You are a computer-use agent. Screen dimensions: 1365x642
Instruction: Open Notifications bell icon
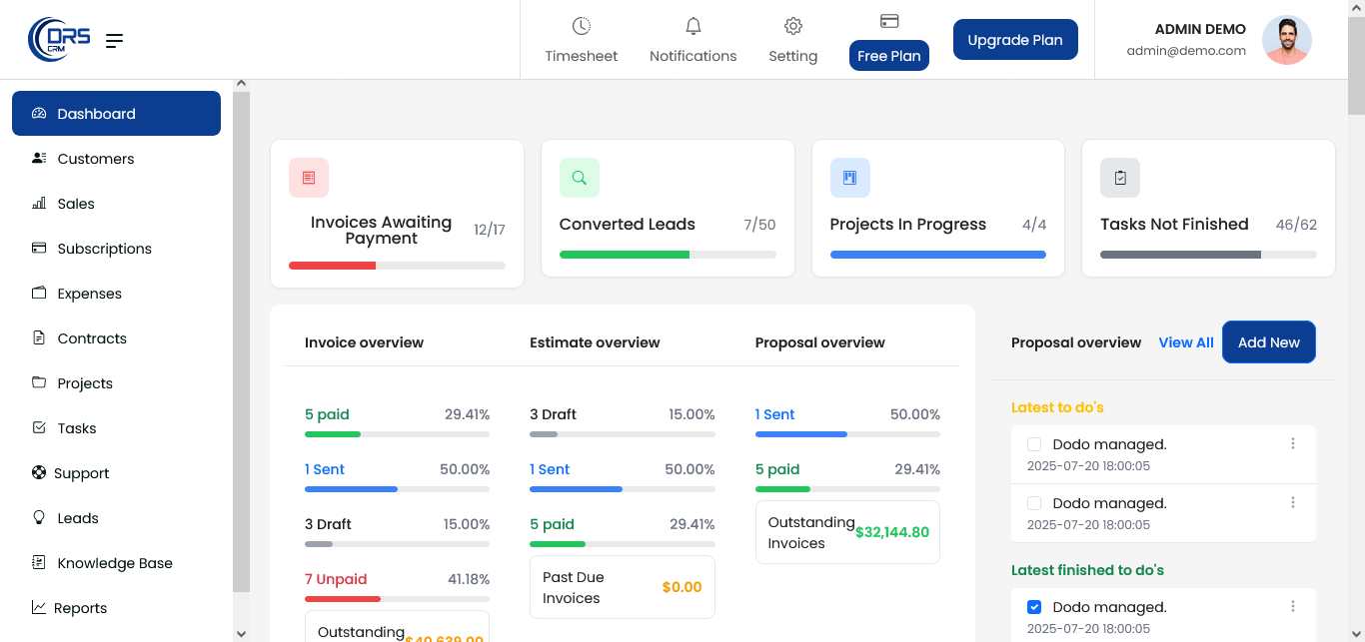pyautogui.click(x=692, y=26)
